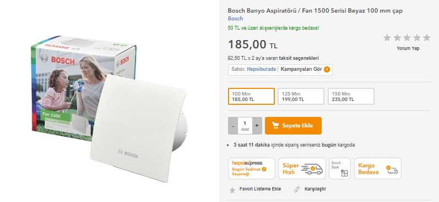Add product to cart with Sepete Ekle

tap(293, 126)
